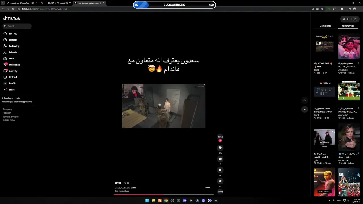Reload page with browser refresh button
Viewport: 363px width, 204px height.
13,9
